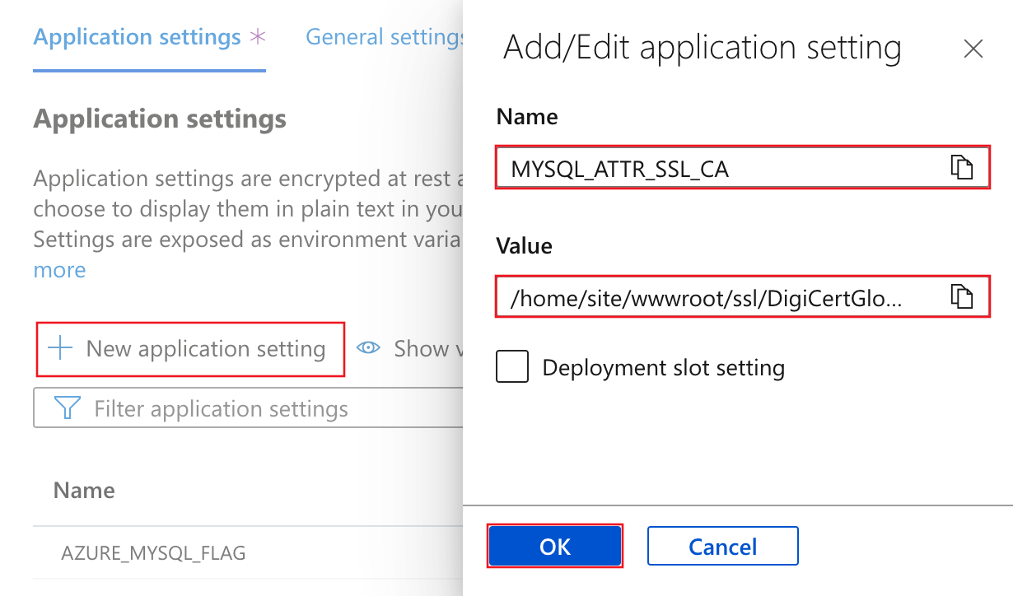Viewport: 1013px width, 596px height.
Task: Click the eye icon to show values
Action: 368,348
